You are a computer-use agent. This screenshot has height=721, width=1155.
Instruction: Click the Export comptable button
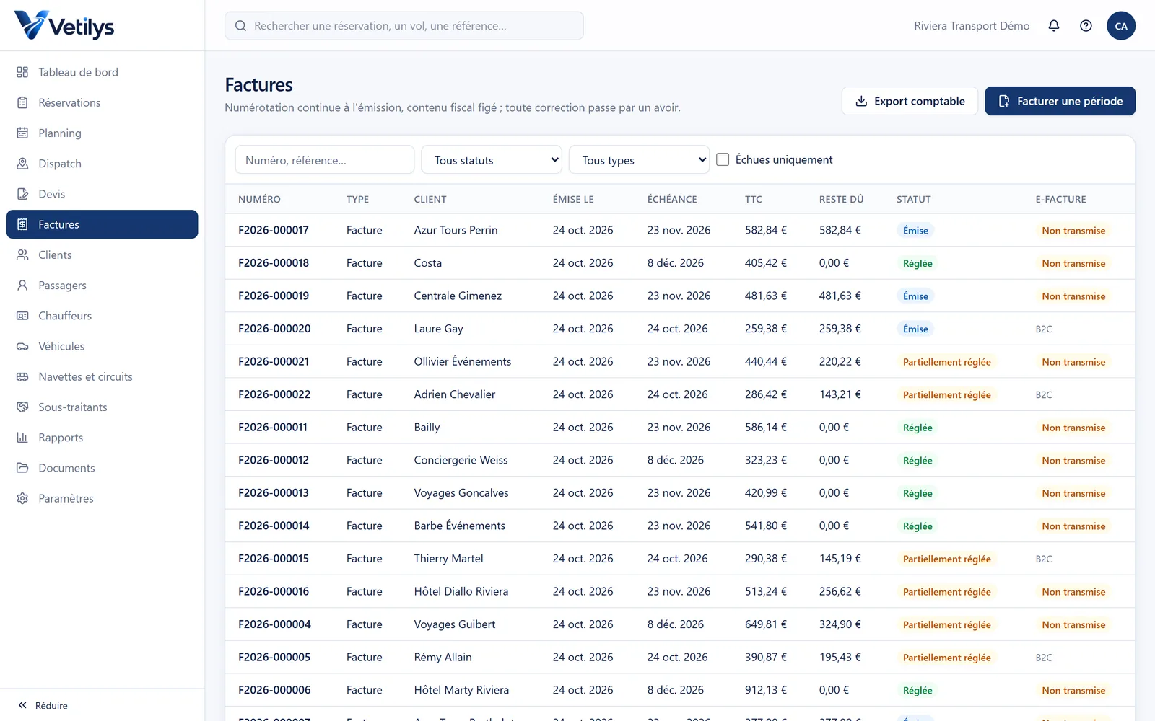pos(910,101)
